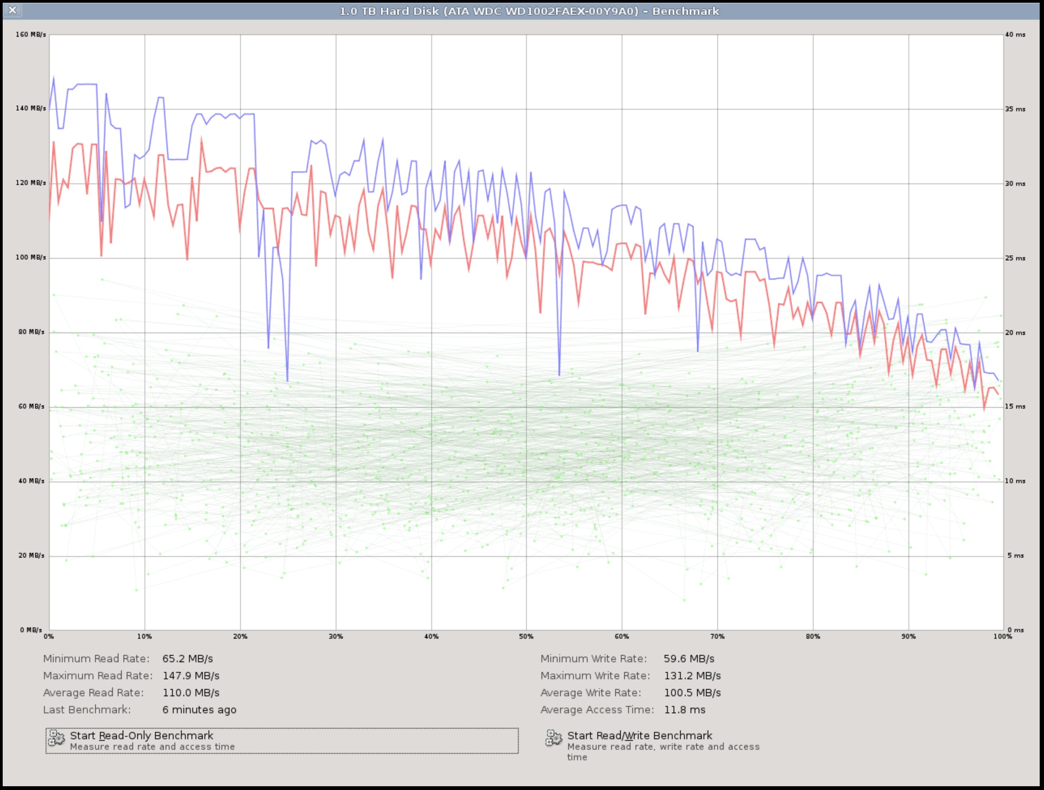Image resolution: width=1044 pixels, height=790 pixels.
Task: Click the Benchmark window title bar text
Action: click(x=529, y=11)
